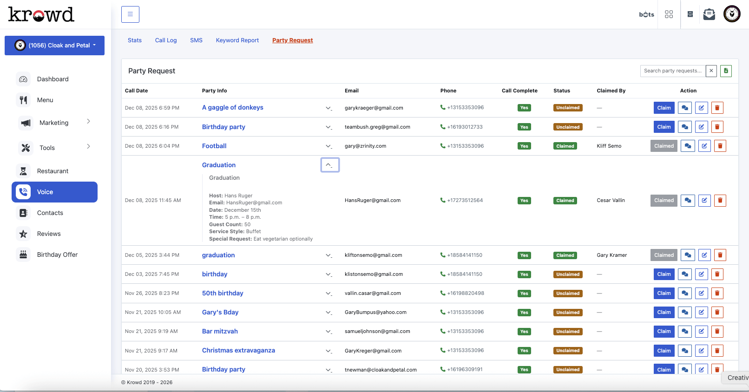Image resolution: width=749 pixels, height=392 pixels.
Task: Open the Gary's Bday party link
Action: (220, 312)
